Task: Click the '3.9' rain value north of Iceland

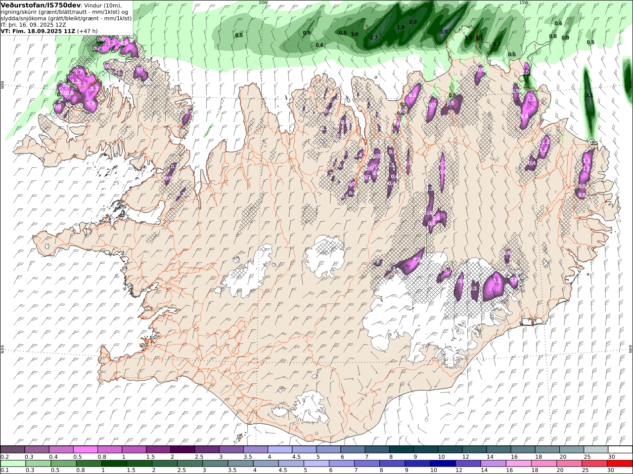Action: click(444, 32)
